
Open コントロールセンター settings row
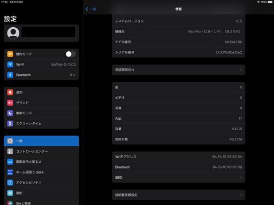coord(42,151)
